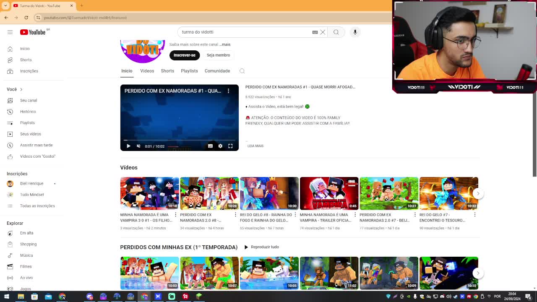
Task: Open the 11:02 playlist video thumbnail
Action: point(329,273)
